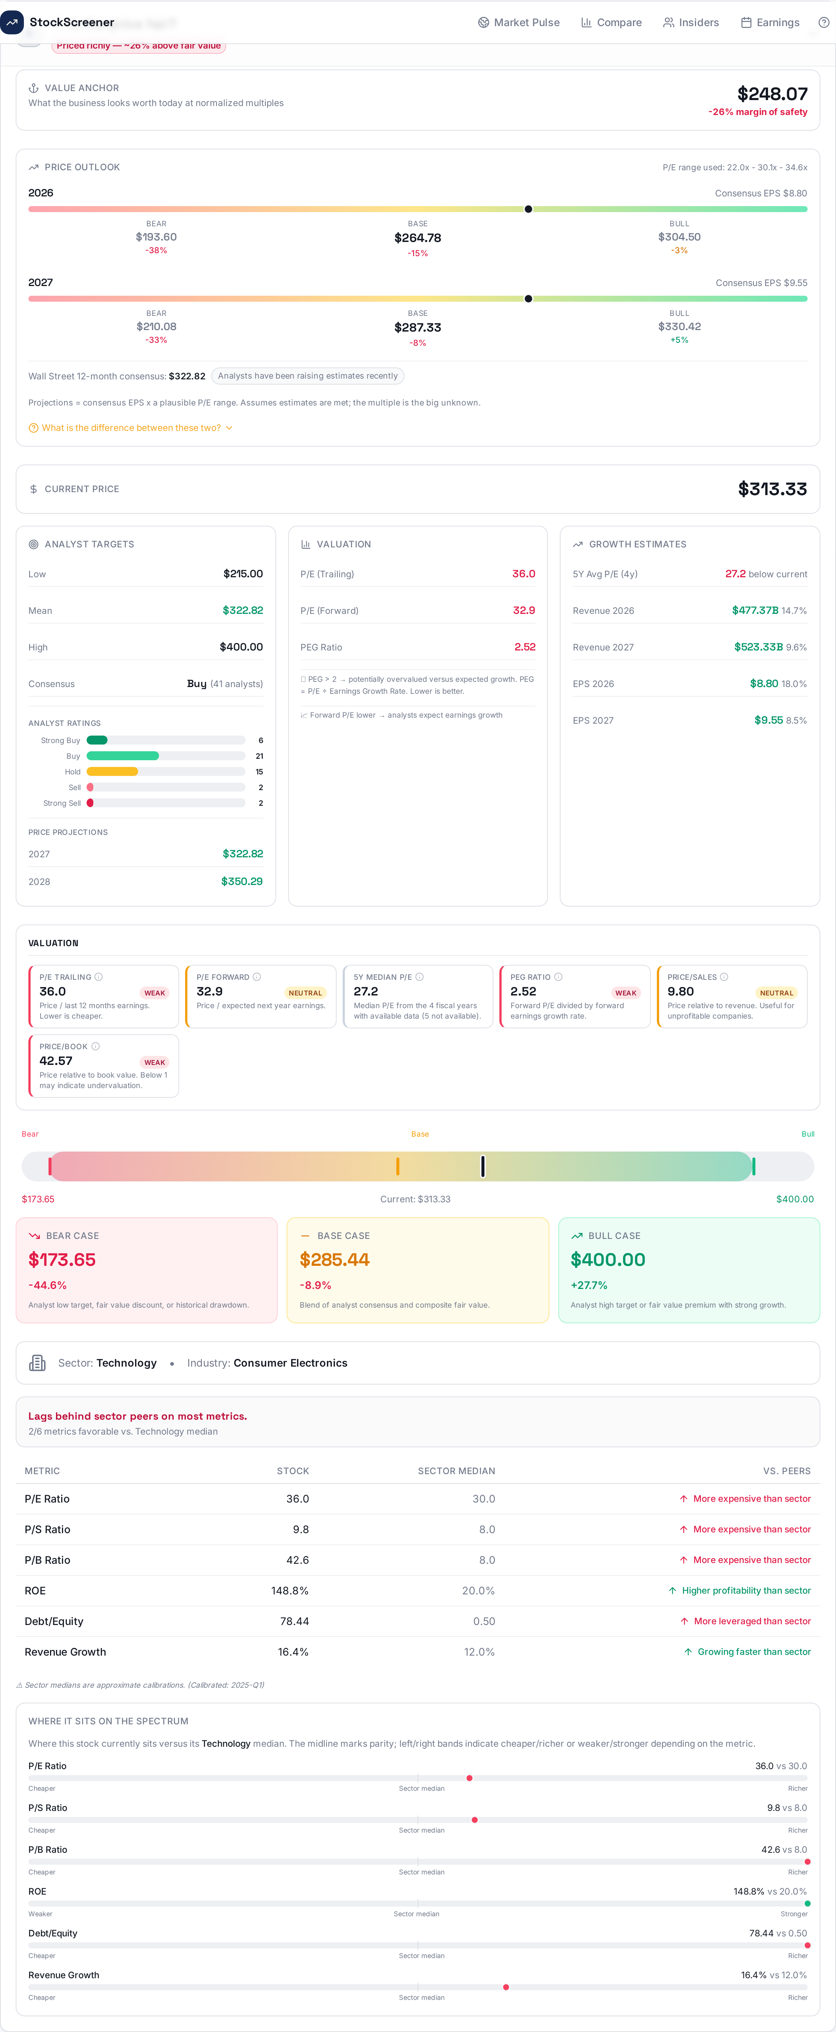Screen dimensions: 836x2032
Task: Click the globe icon beside Market Pulse
Action: pyautogui.click(x=483, y=22)
